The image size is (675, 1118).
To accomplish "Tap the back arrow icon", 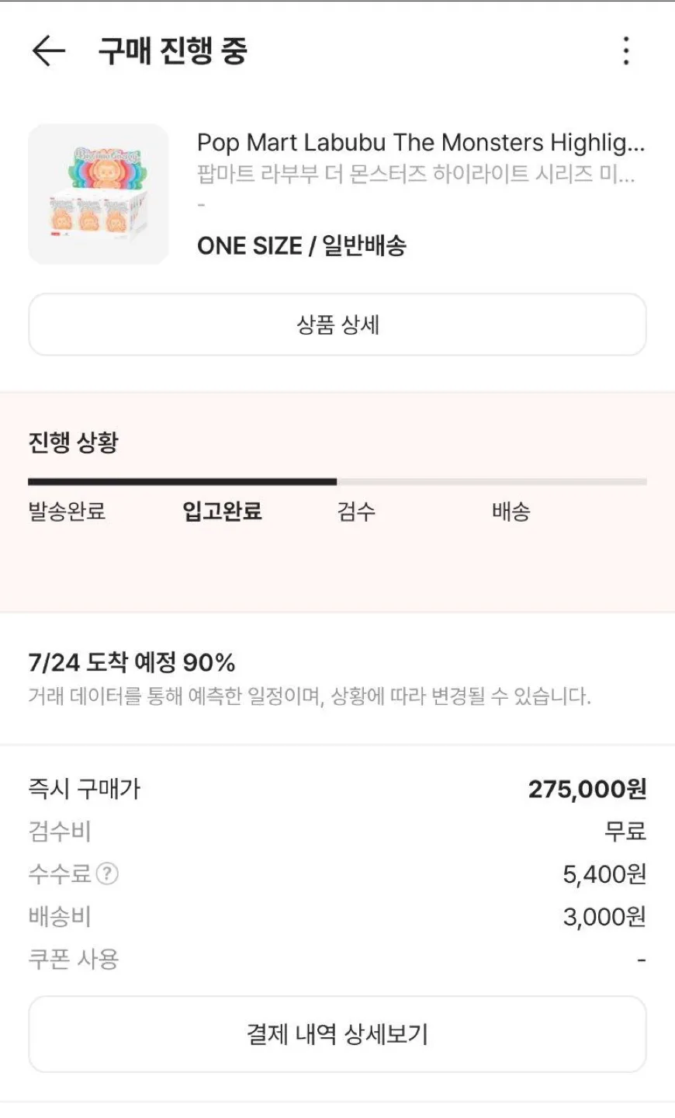I will point(48,51).
